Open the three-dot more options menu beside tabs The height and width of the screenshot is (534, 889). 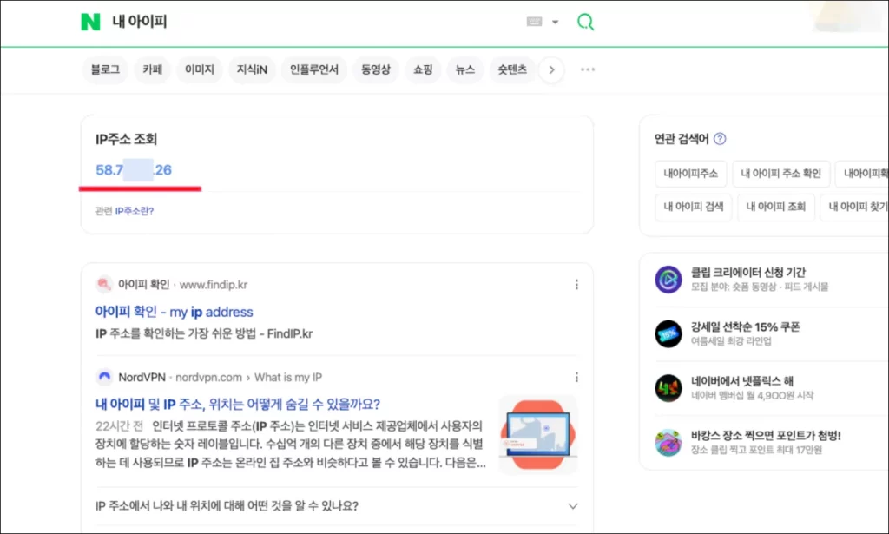588,69
